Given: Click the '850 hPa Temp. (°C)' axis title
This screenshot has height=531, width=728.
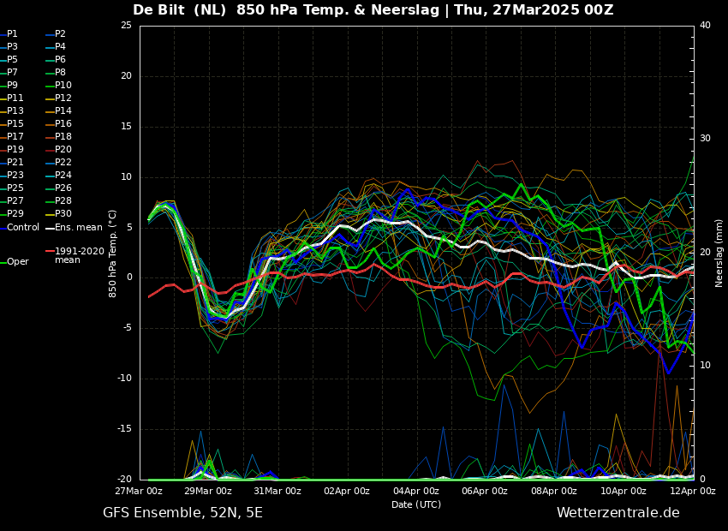Looking at the screenshot, I should tap(112, 254).
